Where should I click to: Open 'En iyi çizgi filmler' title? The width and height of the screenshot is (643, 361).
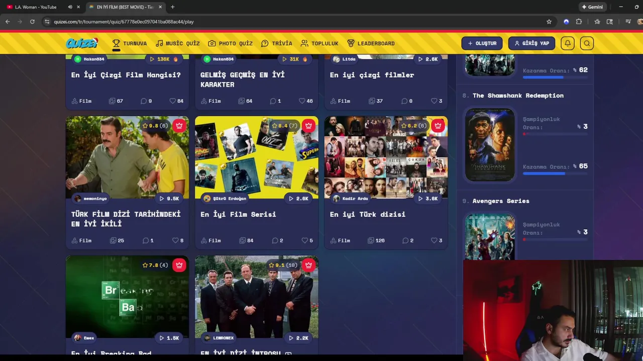pos(372,75)
